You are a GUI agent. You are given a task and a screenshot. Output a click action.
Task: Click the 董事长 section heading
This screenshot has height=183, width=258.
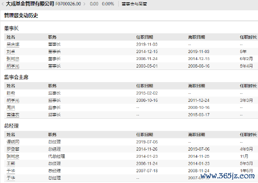[11, 28]
